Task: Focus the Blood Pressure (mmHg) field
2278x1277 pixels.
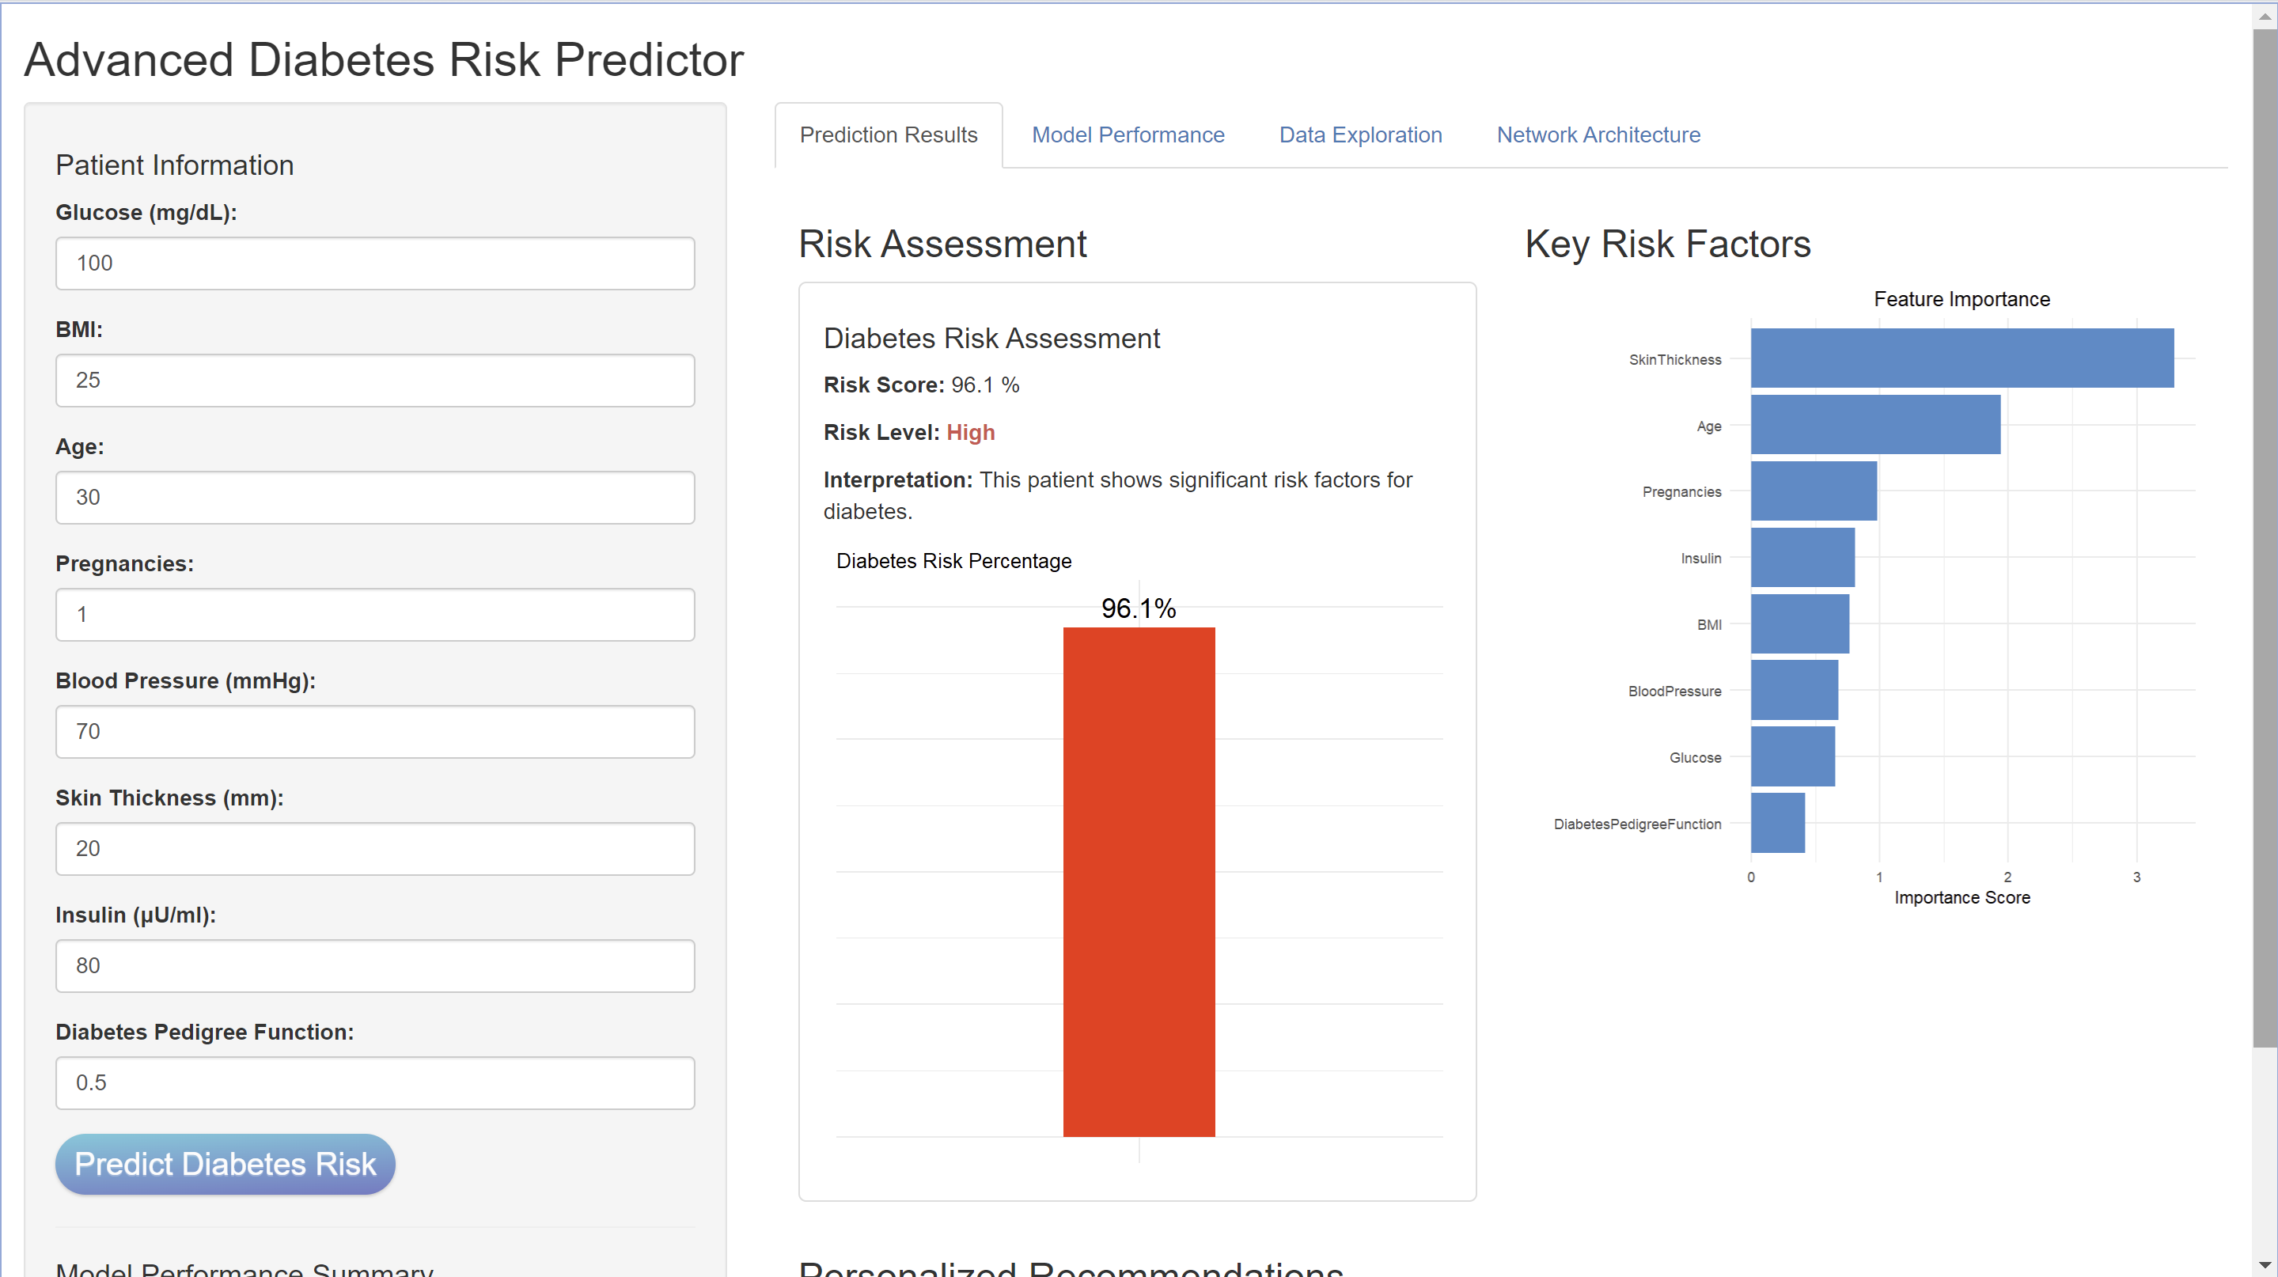Action: tap(375, 731)
